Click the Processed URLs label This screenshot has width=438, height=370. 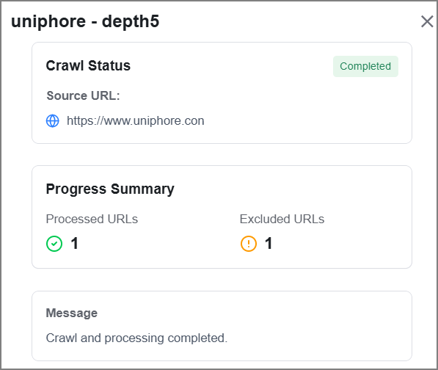(92, 219)
